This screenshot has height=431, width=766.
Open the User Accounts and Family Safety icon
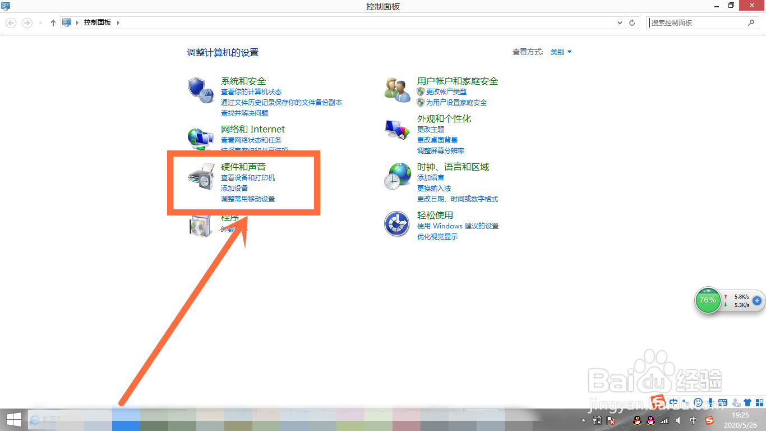coord(397,90)
